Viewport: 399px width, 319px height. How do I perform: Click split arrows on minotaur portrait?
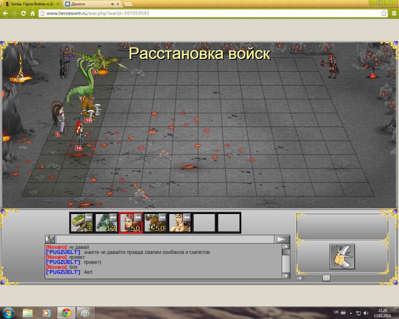point(162,217)
